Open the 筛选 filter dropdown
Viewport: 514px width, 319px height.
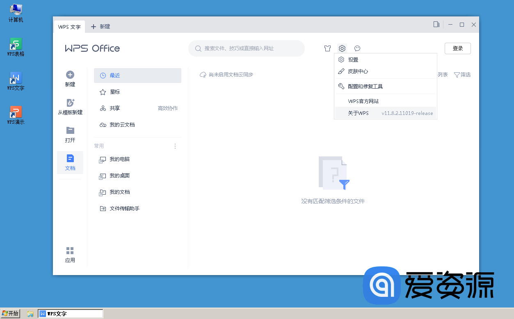point(462,75)
